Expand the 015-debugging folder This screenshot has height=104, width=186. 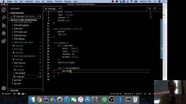point(21,25)
